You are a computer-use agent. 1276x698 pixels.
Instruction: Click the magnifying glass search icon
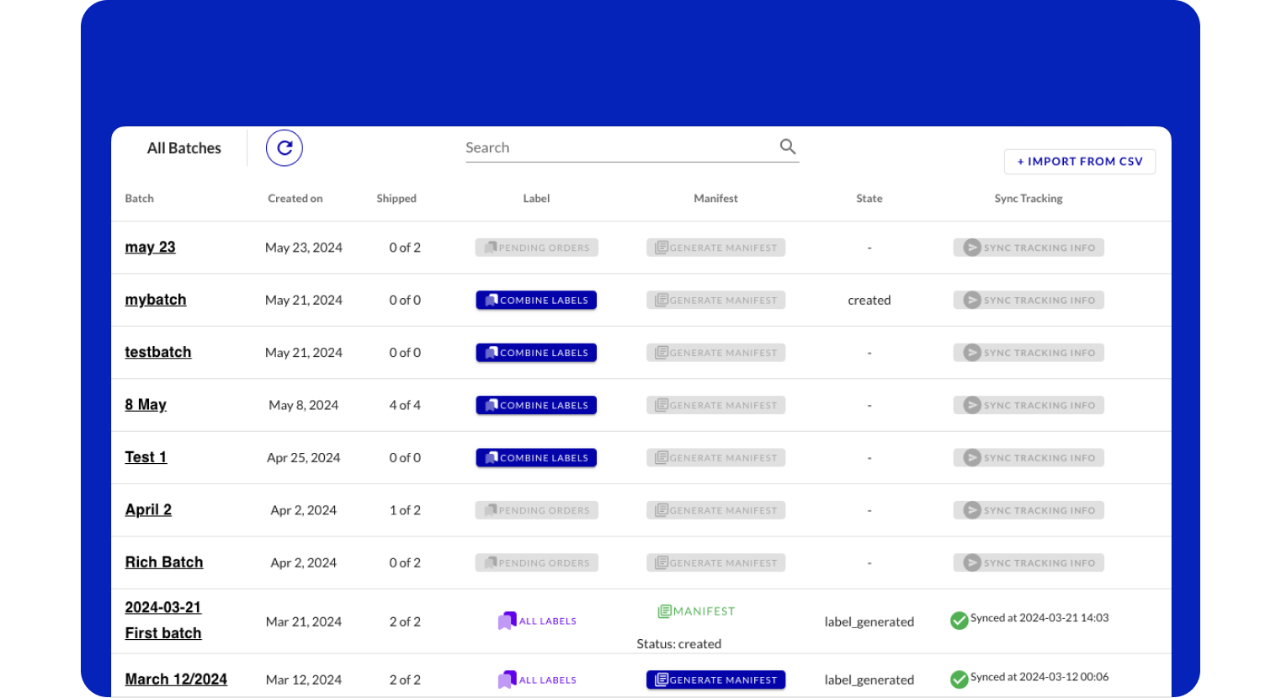tap(787, 147)
